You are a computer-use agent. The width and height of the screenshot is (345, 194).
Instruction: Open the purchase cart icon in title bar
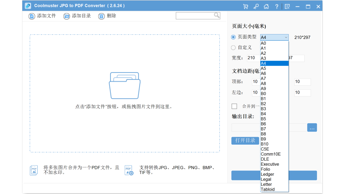[x=245, y=6]
